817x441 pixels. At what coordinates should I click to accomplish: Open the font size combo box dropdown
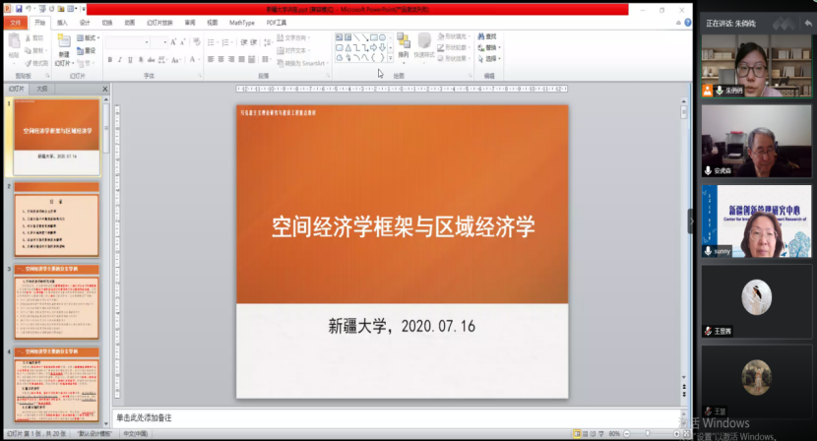pyautogui.click(x=164, y=42)
